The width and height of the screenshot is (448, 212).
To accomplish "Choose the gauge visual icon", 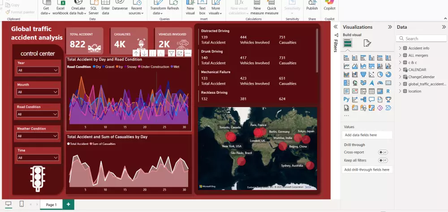I will tap(380, 83).
